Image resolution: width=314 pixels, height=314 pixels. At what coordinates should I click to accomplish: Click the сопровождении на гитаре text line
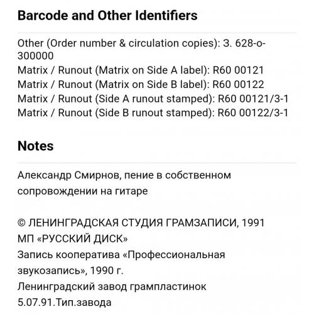(82, 191)
